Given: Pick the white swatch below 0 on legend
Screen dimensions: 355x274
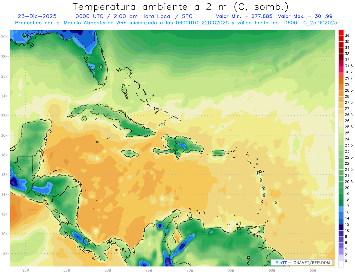Looking at the screenshot, I should point(341,264).
